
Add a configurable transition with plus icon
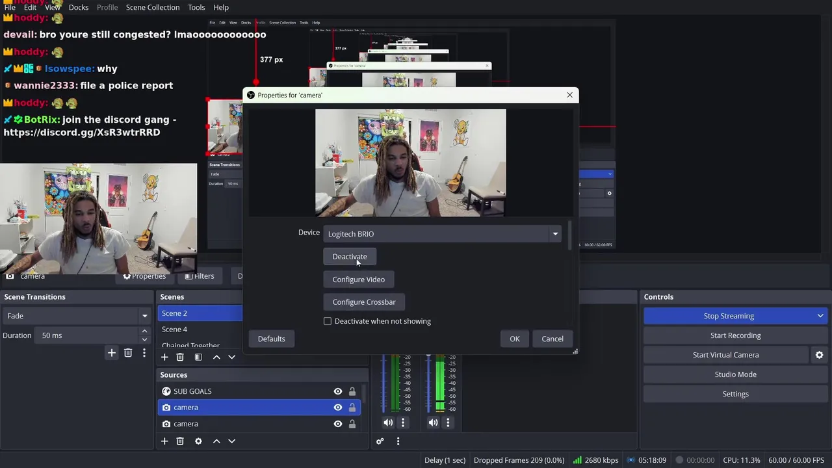pyautogui.click(x=112, y=352)
